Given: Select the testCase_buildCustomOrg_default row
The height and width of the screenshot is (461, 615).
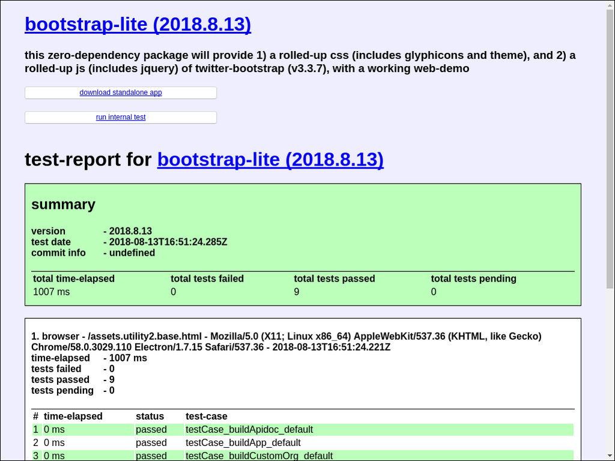Looking at the screenshot, I should point(259,456).
